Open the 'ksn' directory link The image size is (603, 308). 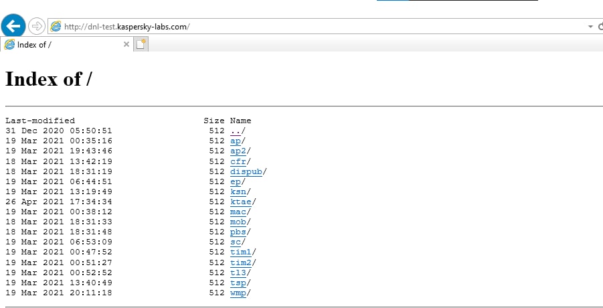238,191
